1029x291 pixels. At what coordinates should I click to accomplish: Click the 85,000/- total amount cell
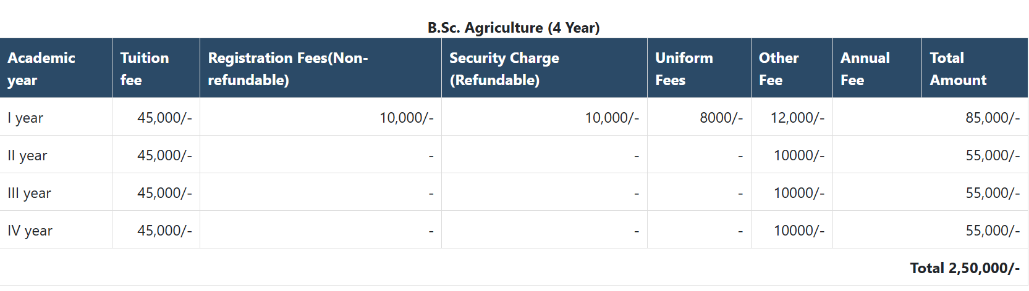pos(993,118)
